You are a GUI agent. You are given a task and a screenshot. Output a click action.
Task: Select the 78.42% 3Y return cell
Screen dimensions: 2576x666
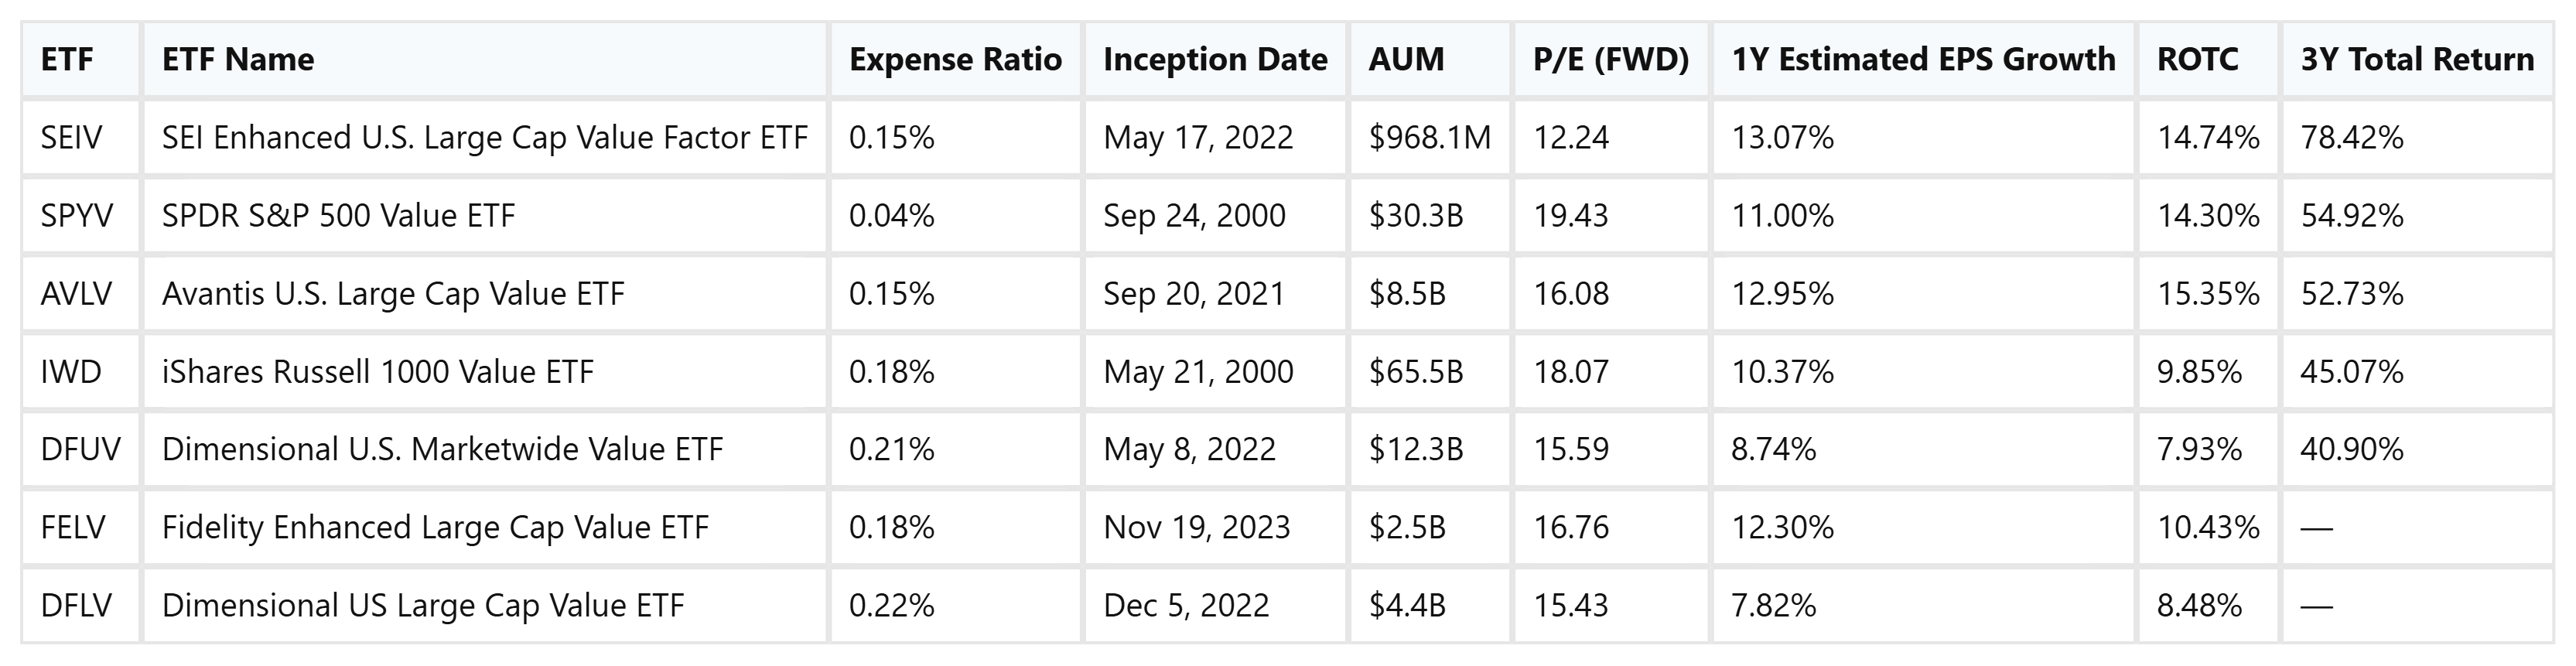coord(2351,138)
